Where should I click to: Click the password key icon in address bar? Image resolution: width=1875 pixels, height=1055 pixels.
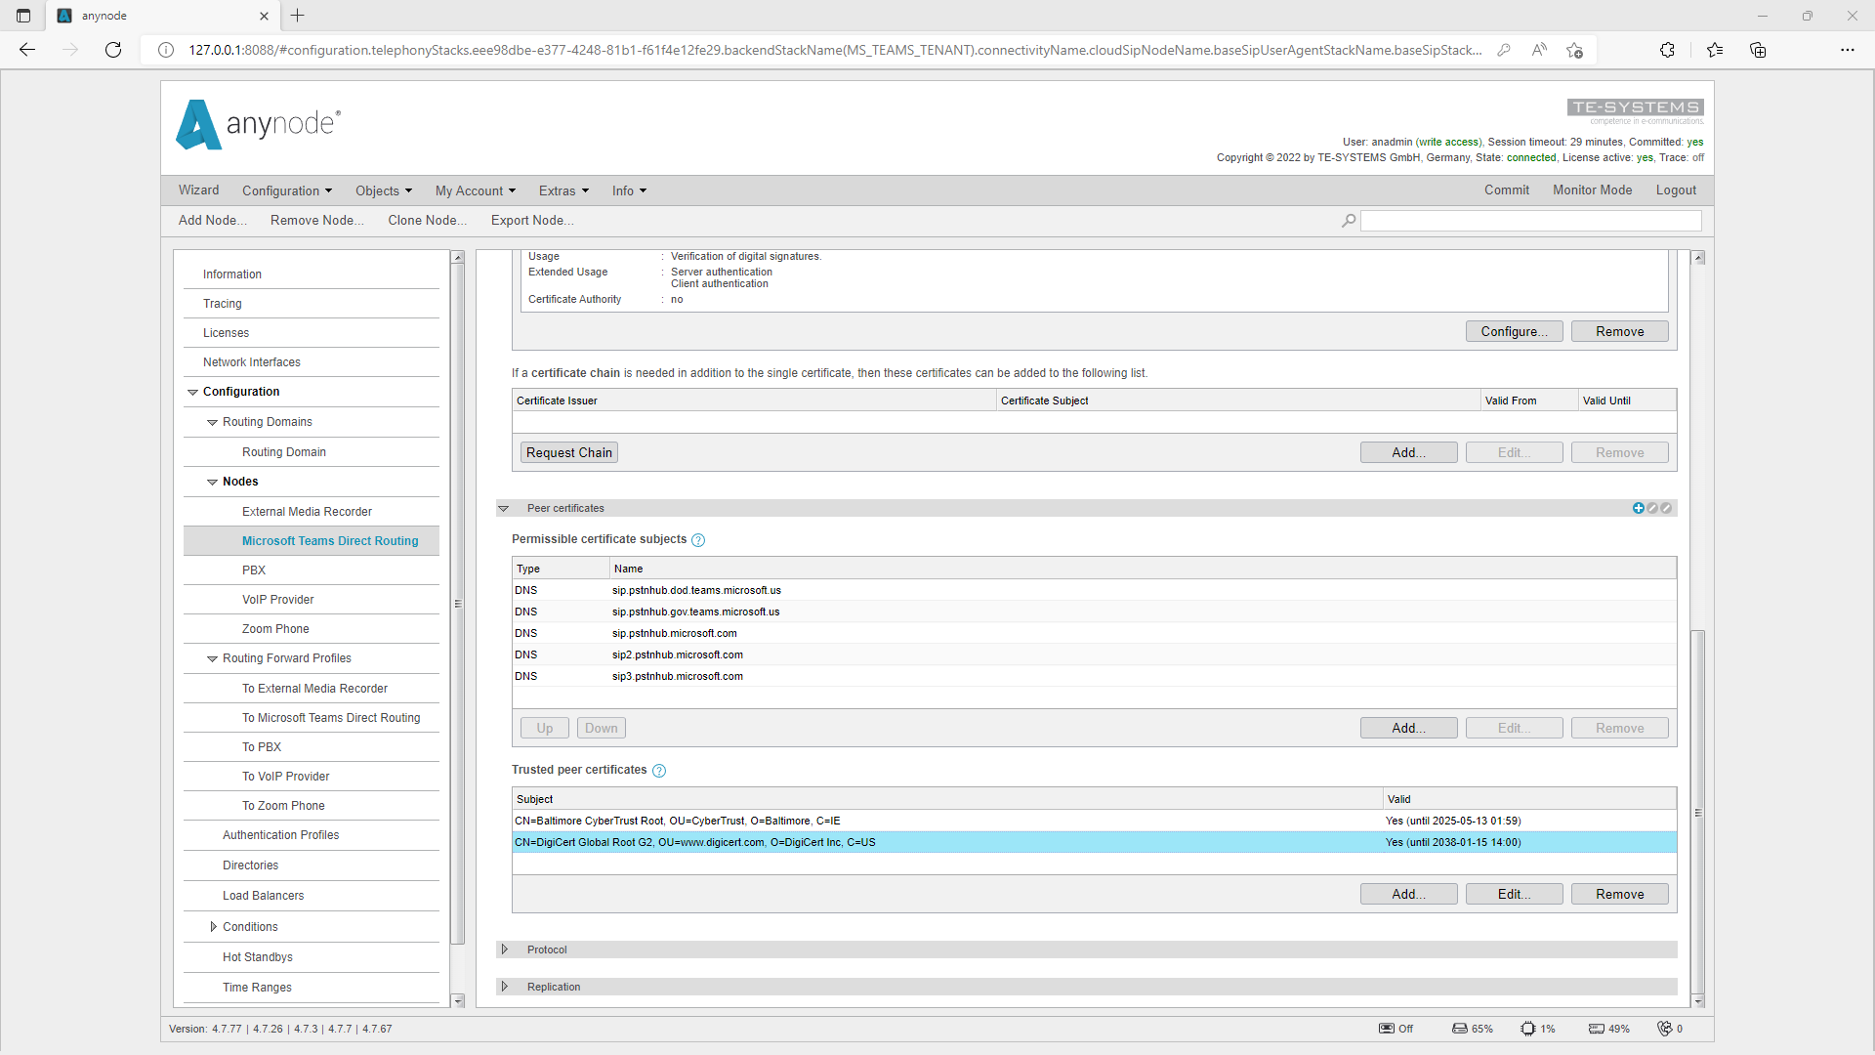click(1504, 50)
